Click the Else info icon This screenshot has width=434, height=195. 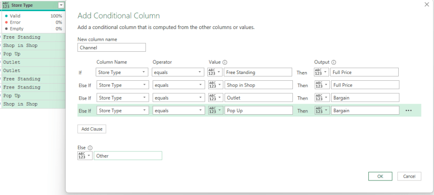point(90,148)
